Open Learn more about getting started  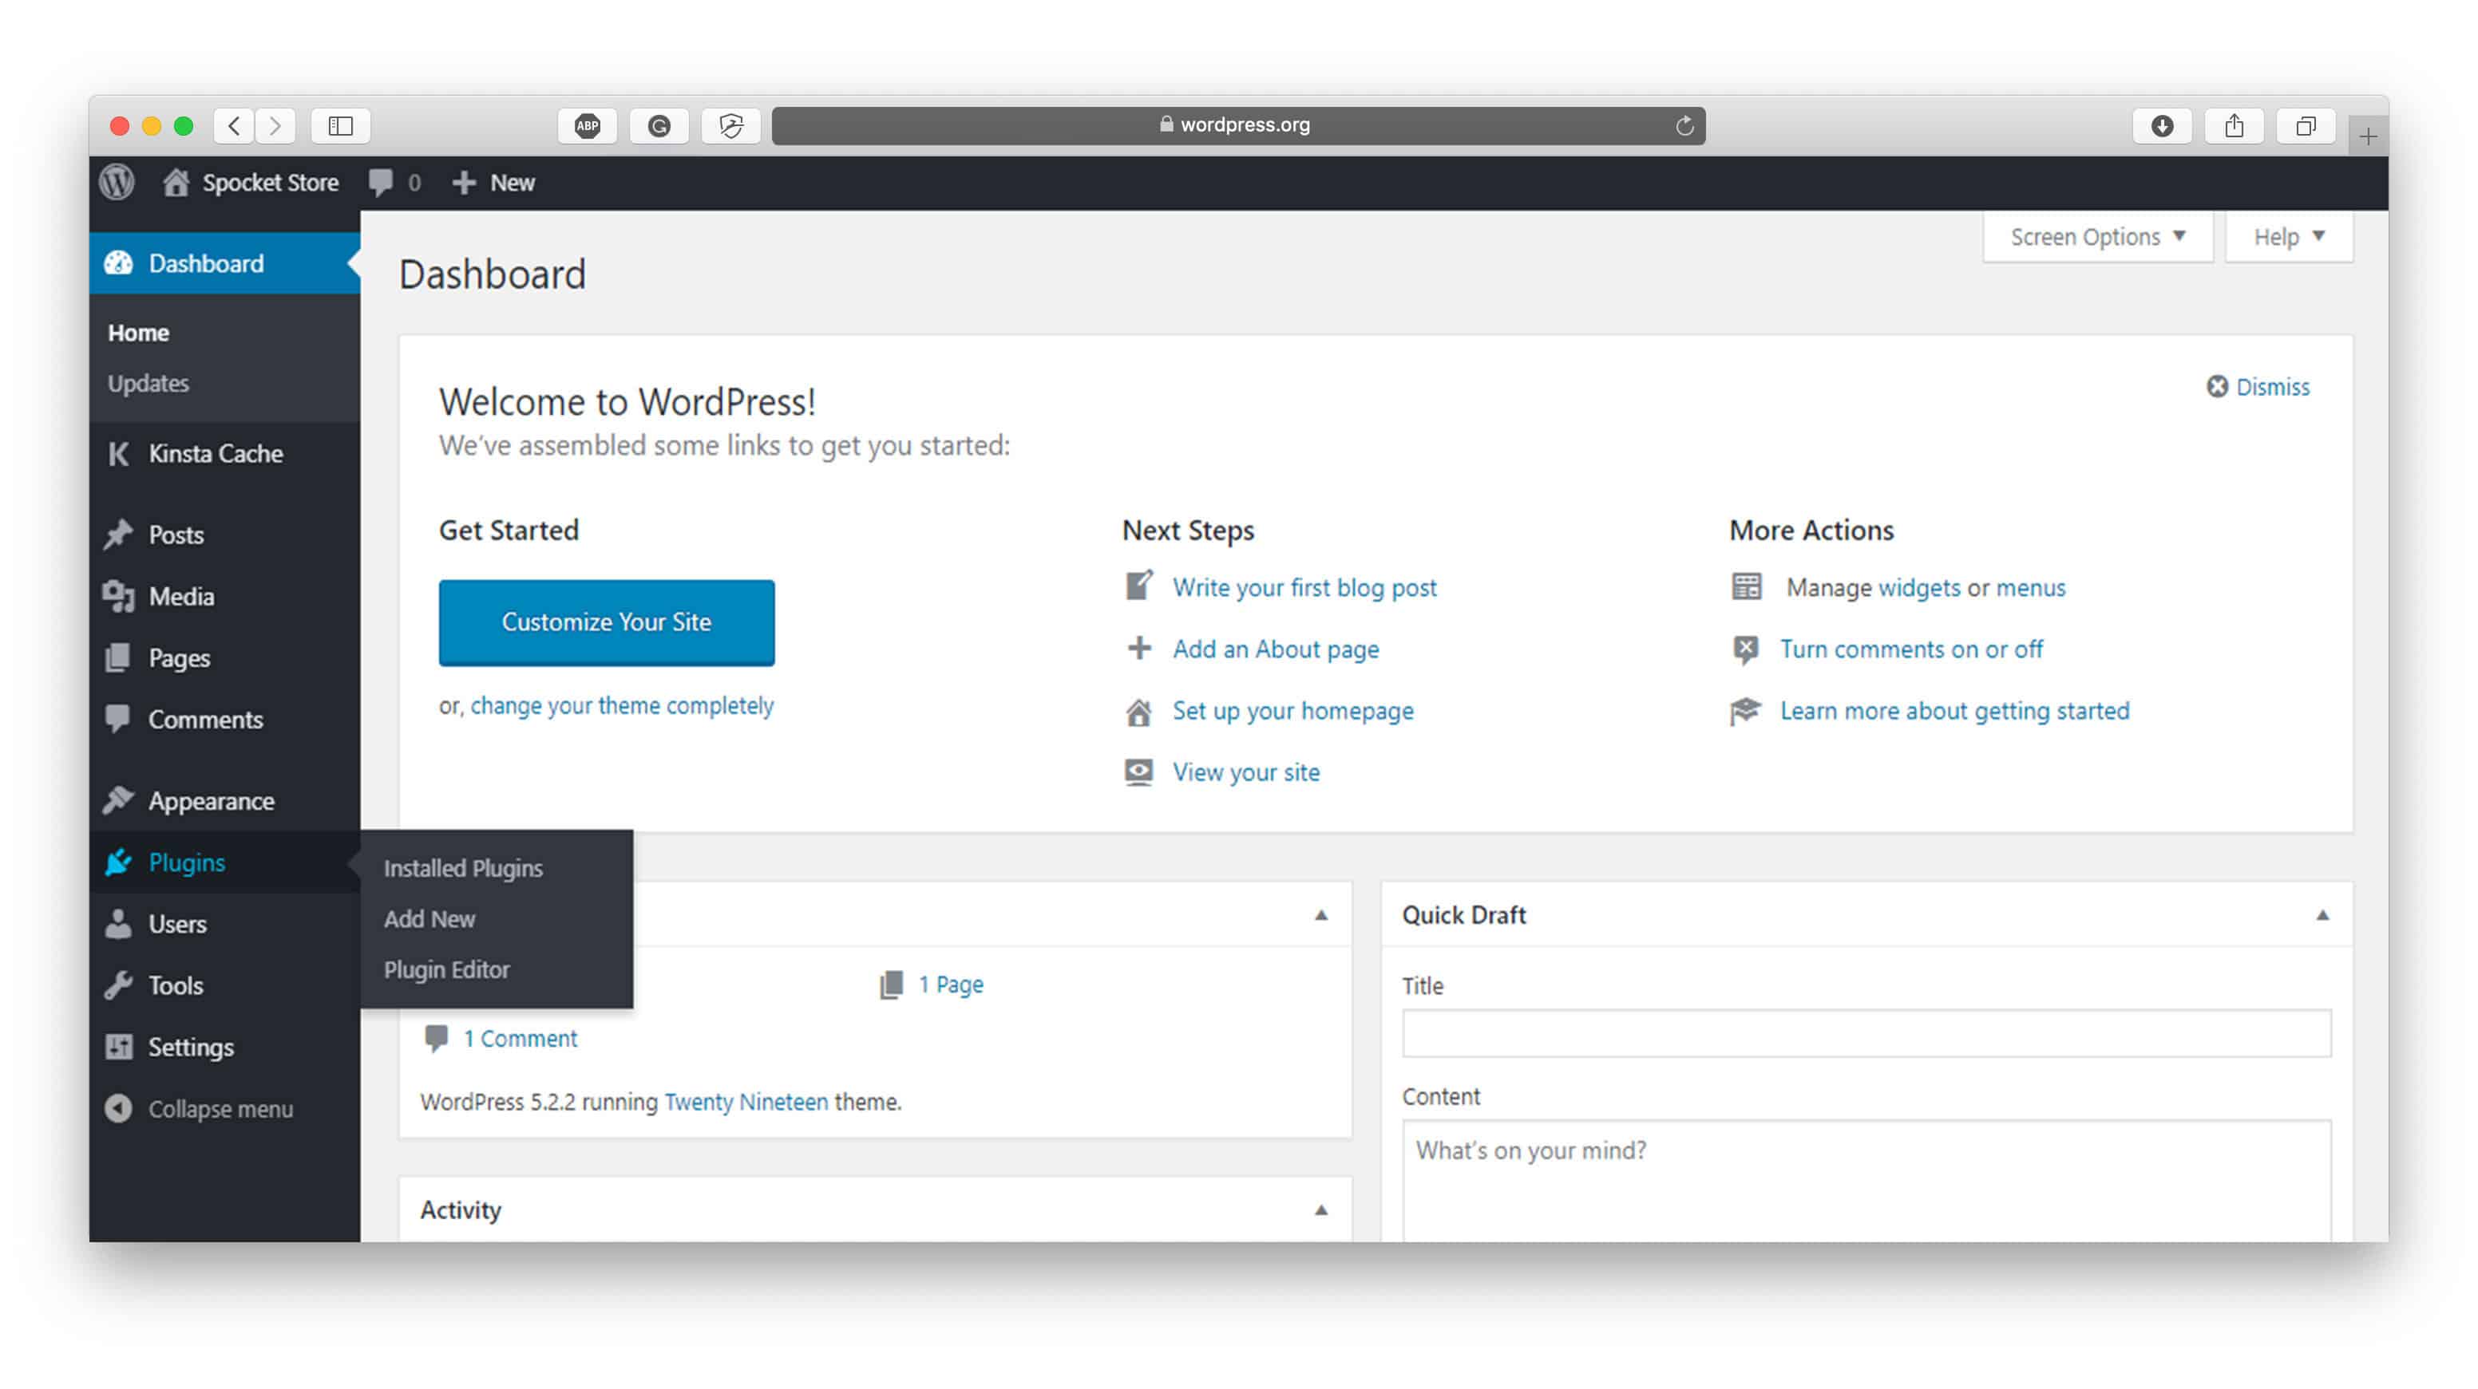tap(1954, 710)
